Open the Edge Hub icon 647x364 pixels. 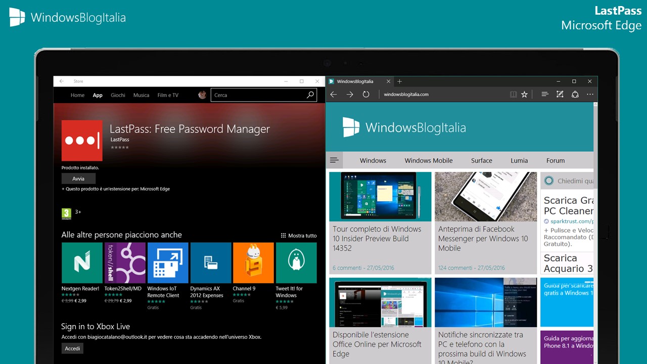click(545, 95)
